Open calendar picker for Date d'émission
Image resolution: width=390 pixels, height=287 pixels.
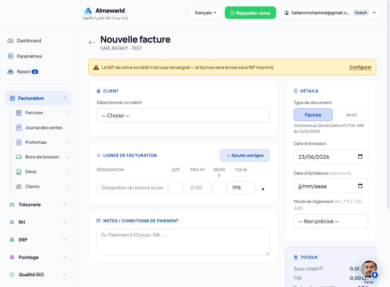pyautogui.click(x=360, y=157)
